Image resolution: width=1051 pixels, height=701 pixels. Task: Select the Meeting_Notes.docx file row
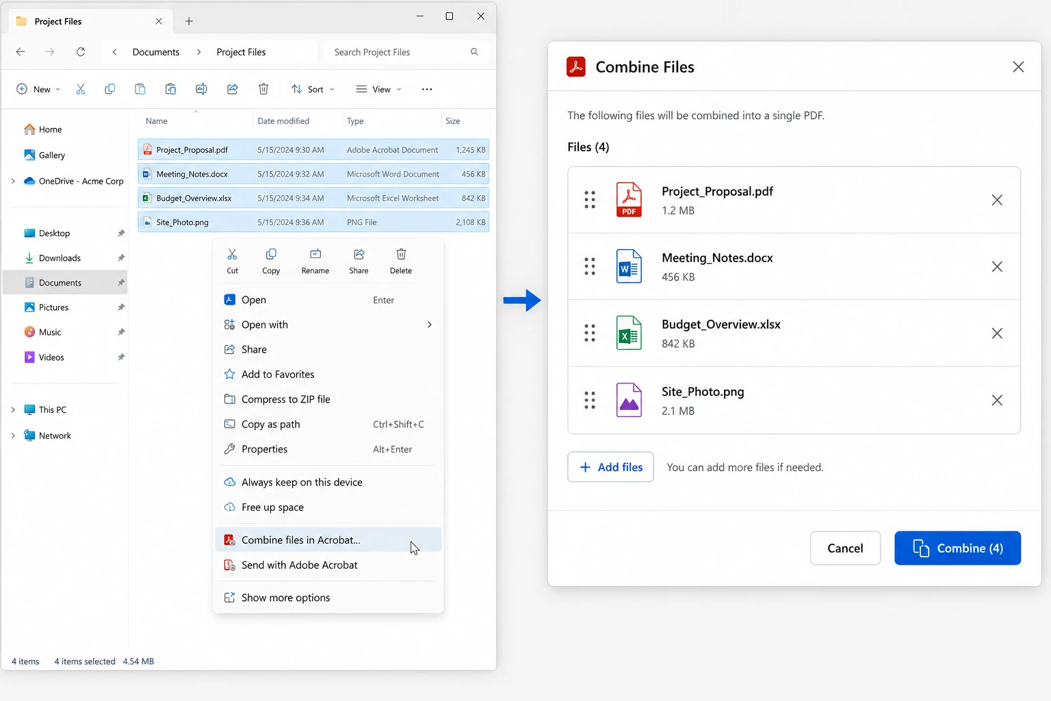[313, 174]
